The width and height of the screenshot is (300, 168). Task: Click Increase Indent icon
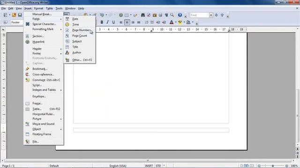164,22
